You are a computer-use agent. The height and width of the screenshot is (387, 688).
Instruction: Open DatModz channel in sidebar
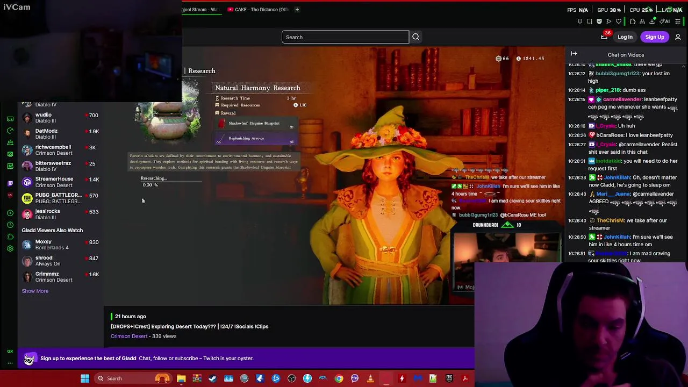pos(60,134)
